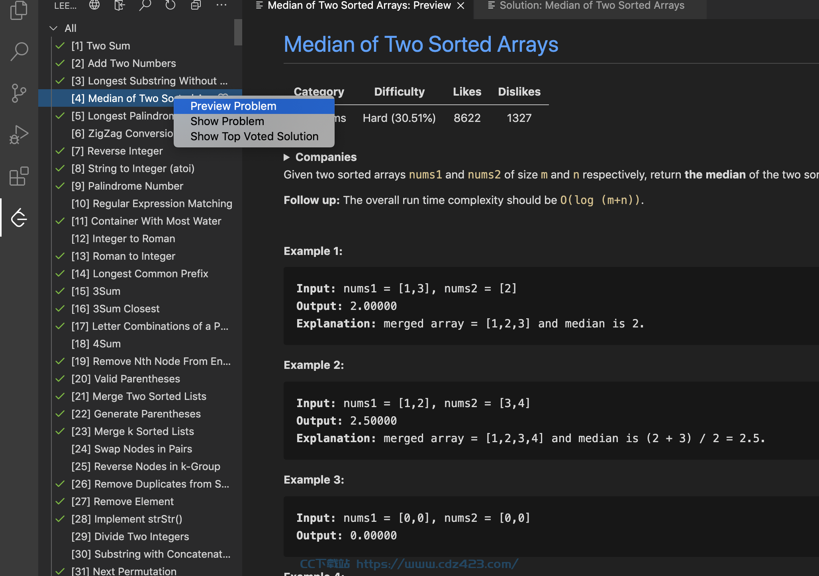This screenshot has width=819, height=576.
Task: Choose Show Problem from context menu
Action: pos(254,121)
